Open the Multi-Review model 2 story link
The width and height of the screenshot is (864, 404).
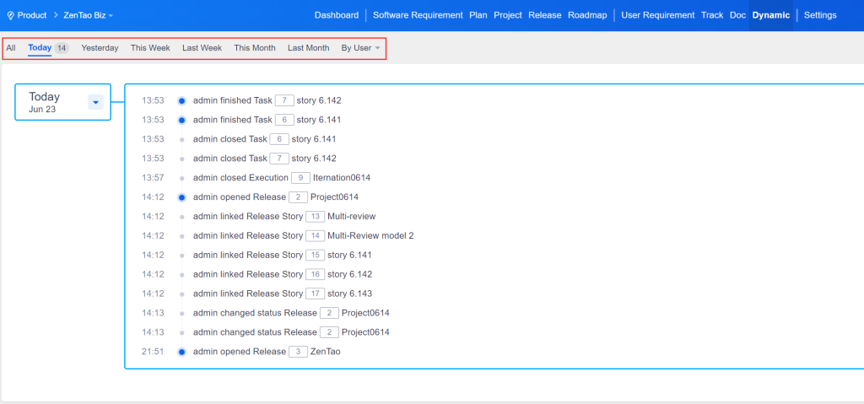coord(370,236)
